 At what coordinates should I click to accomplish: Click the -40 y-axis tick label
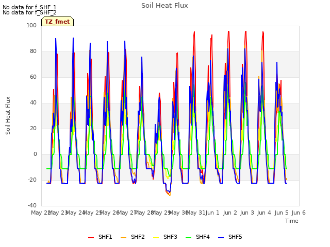tap(32, 205)
